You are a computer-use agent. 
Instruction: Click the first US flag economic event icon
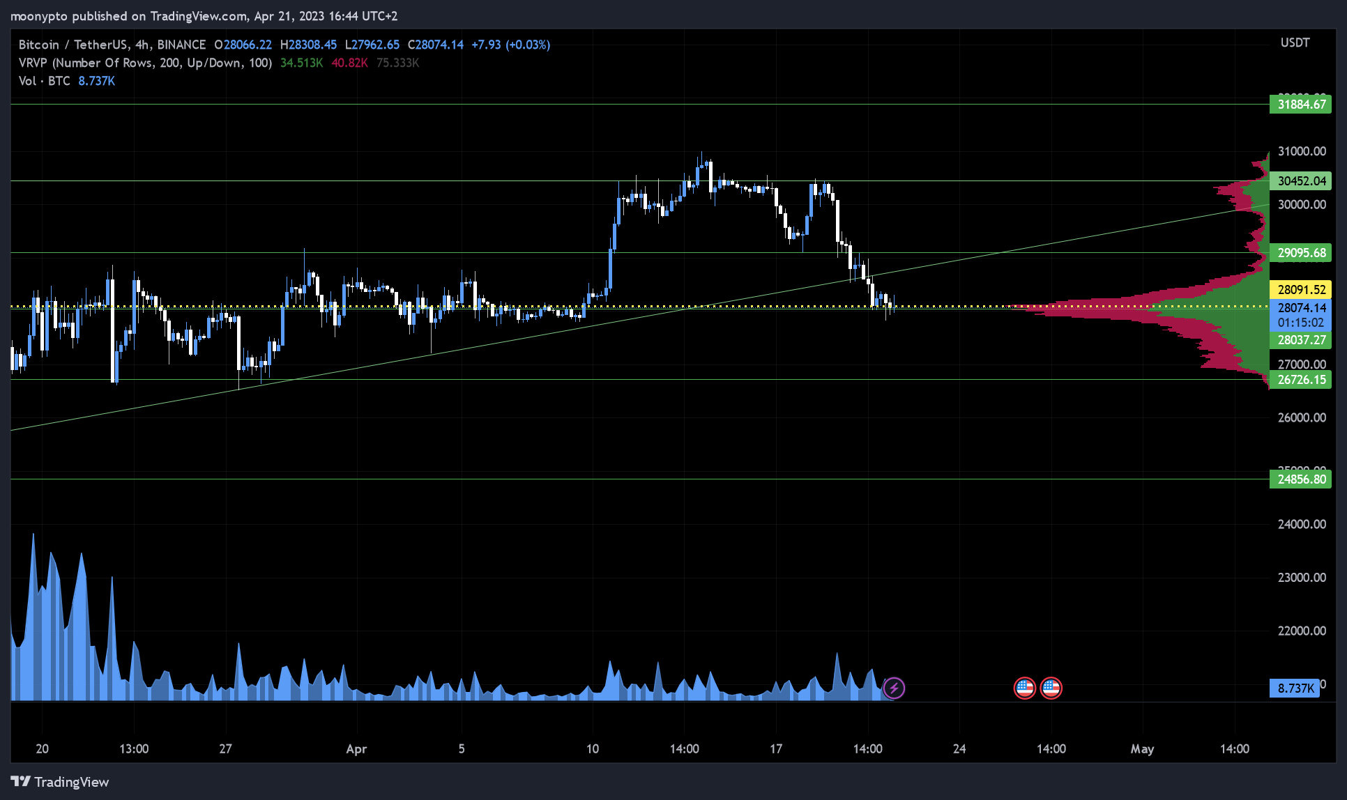pyautogui.click(x=1024, y=689)
